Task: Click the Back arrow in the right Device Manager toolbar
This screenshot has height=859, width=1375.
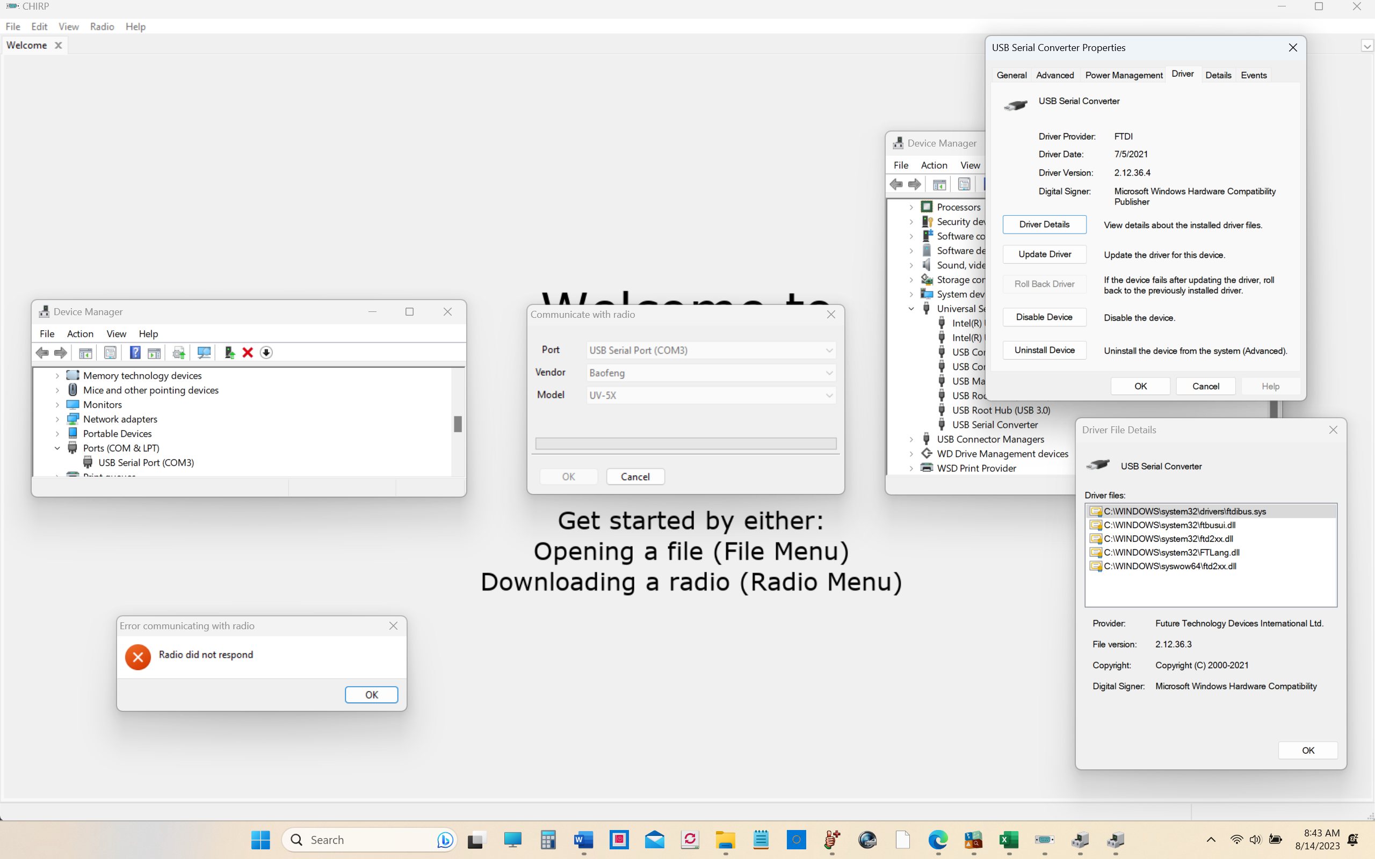Action: click(x=896, y=184)
